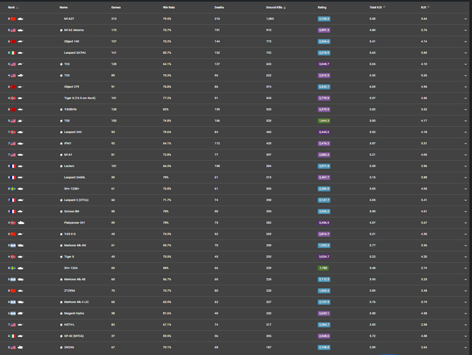Expand the Tiger II (10.5 cm Kw.K) row

click(x=465, y=98)
